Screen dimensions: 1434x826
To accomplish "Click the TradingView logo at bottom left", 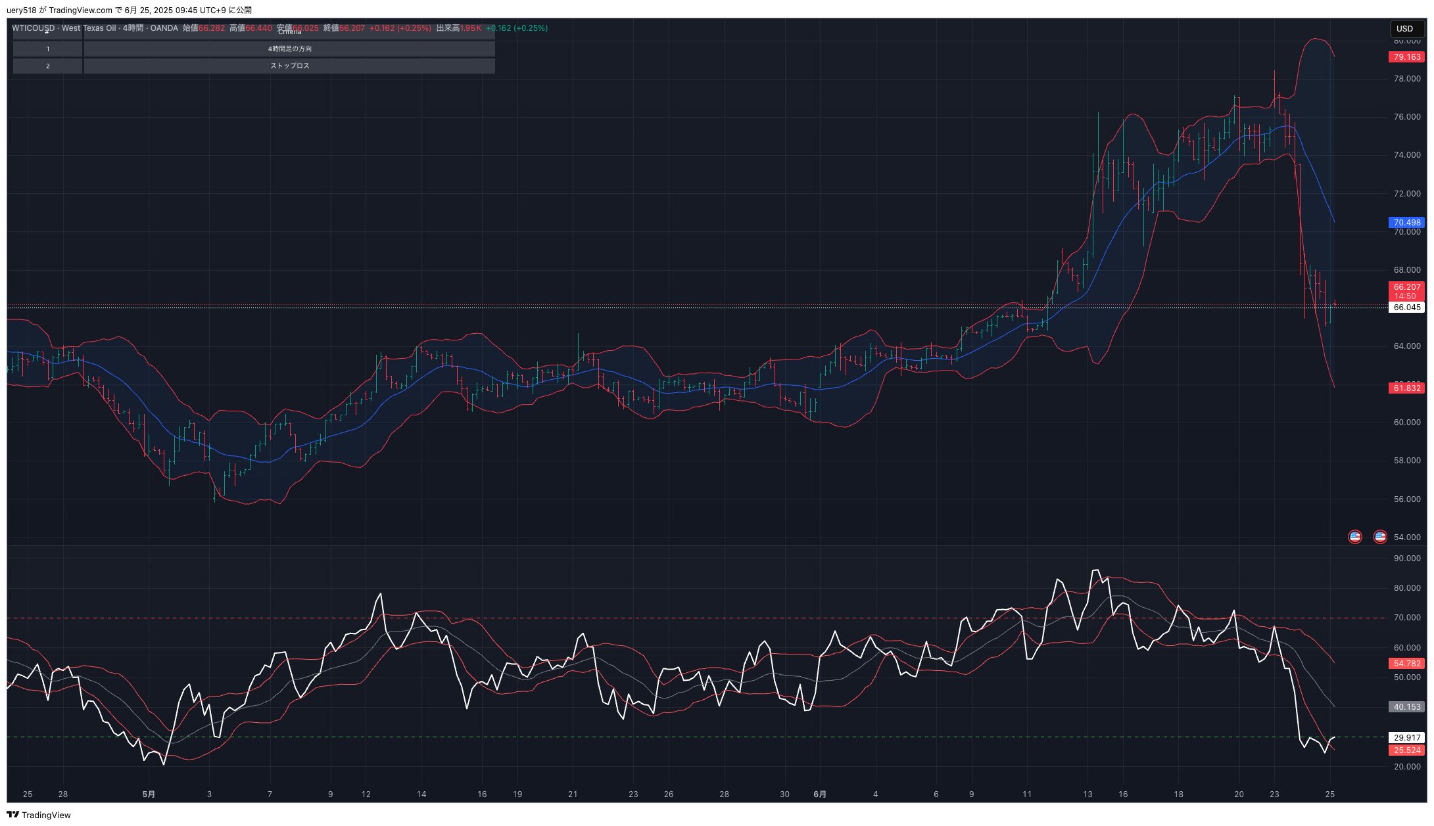I will (x=38, y=815).
